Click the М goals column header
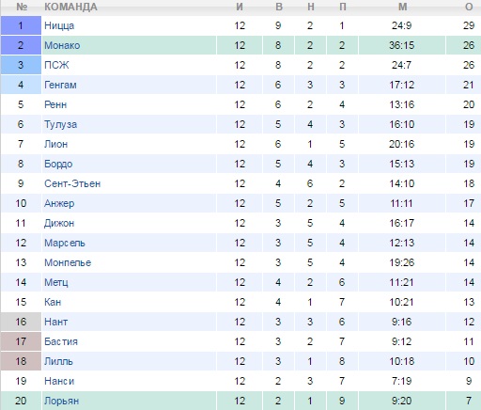The image size is (481, 410). 402,7
